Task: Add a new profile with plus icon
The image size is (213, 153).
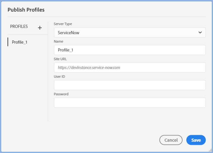Action: (x=40, y=28)
